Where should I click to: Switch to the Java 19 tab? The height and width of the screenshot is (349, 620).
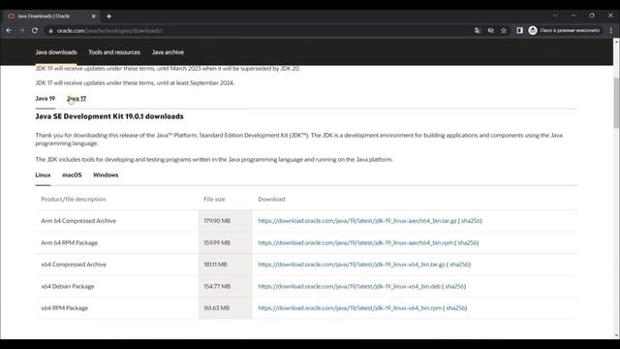tap(46, 99)
